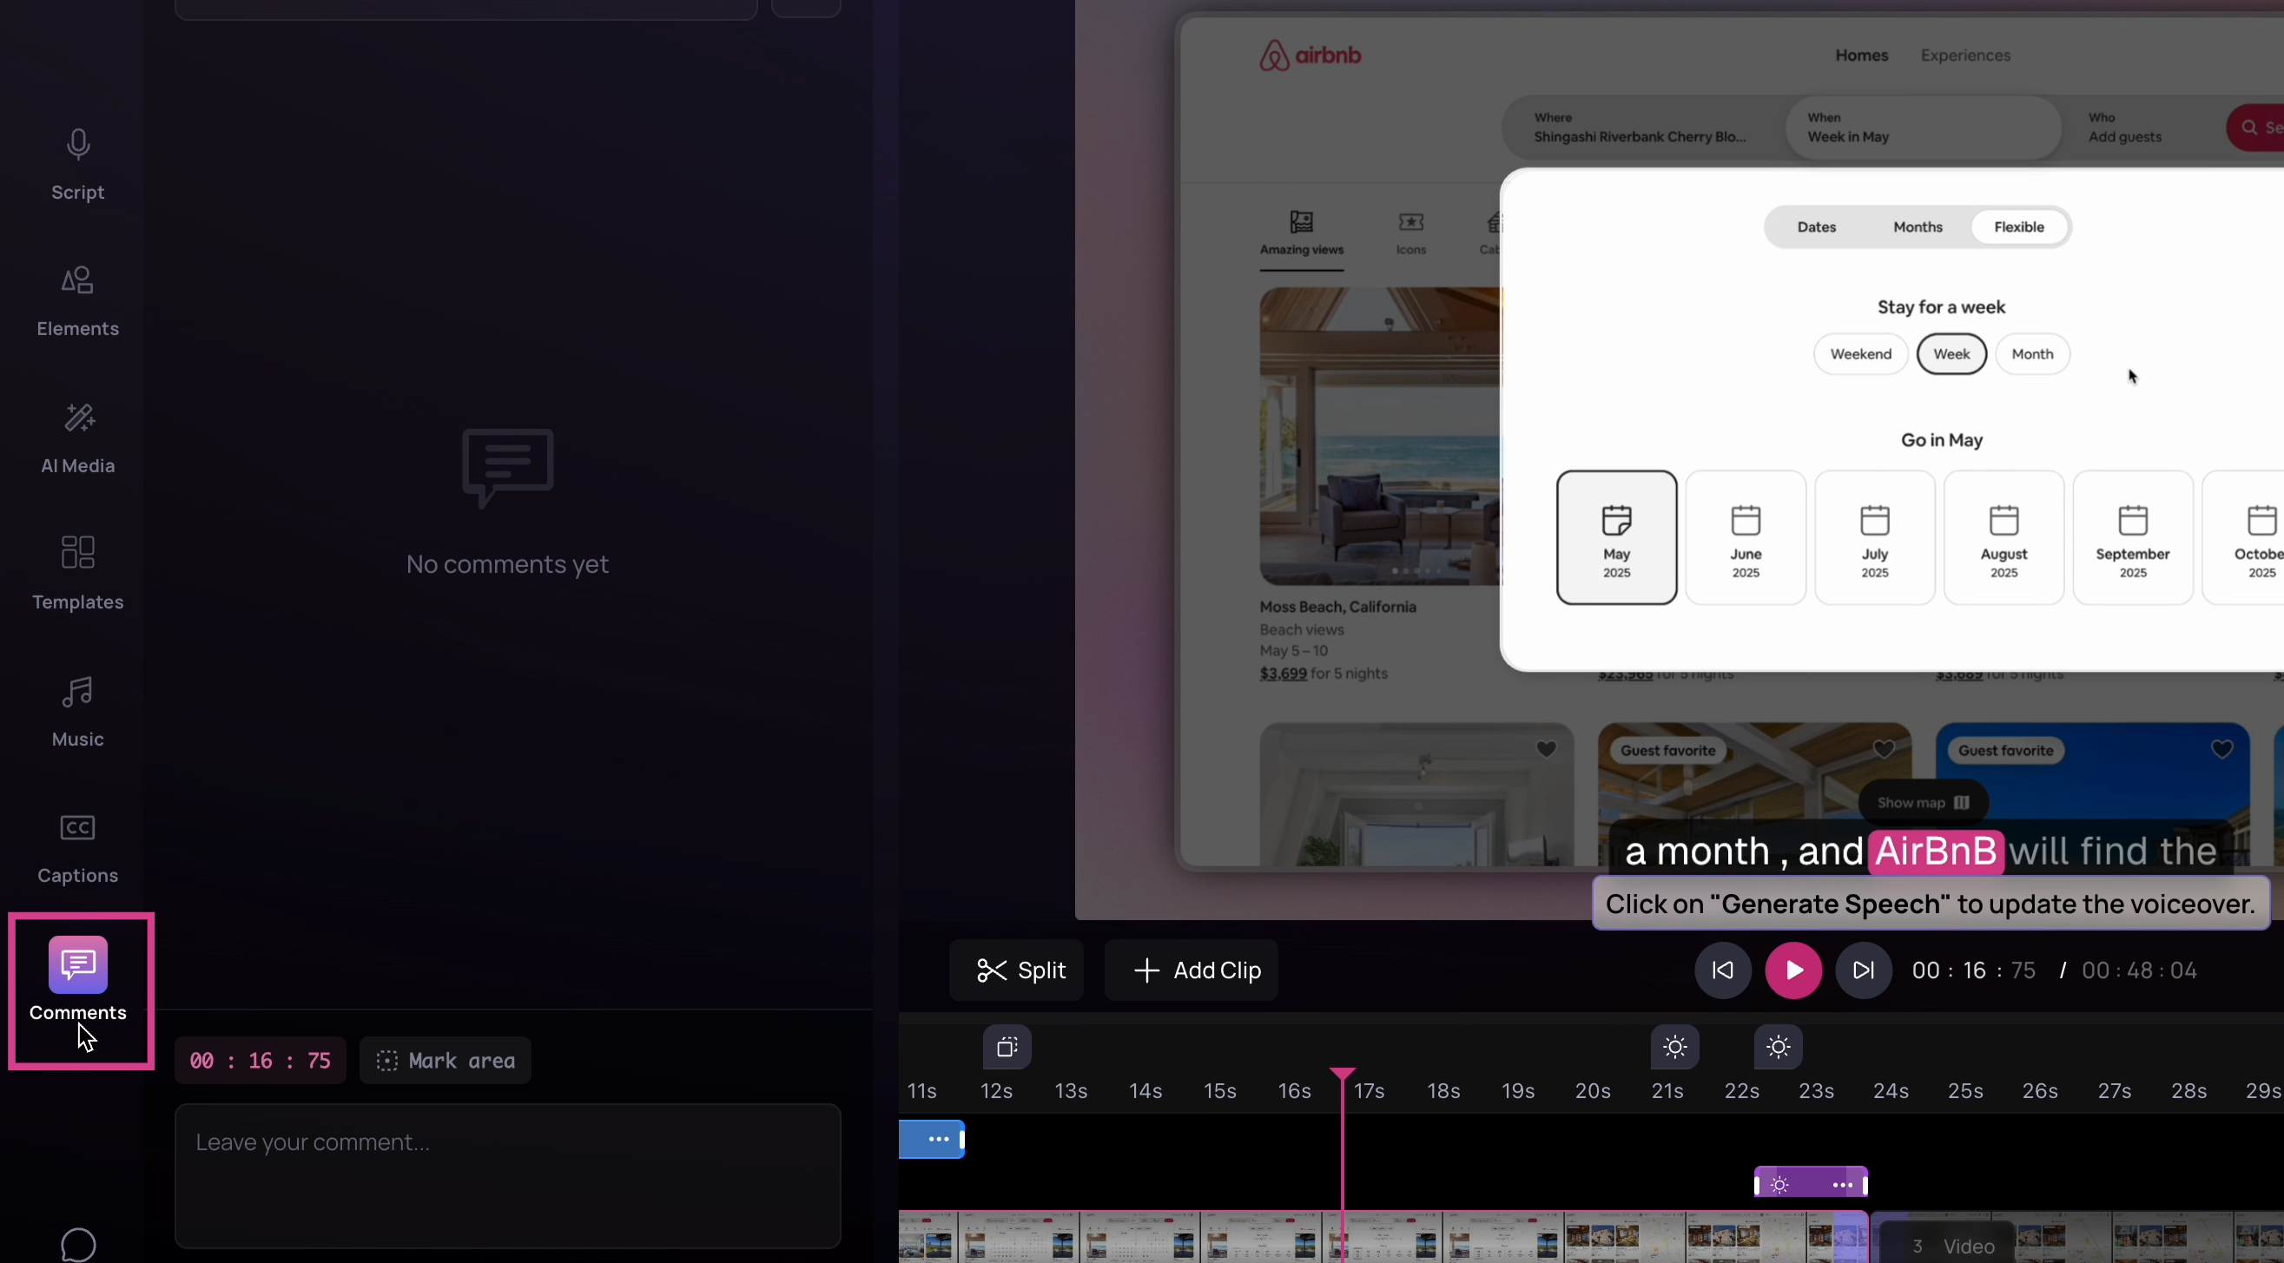This screenshot has height=1263, width=2284.
Task: Switch to the Months tab
Action: click(1917, 227)
